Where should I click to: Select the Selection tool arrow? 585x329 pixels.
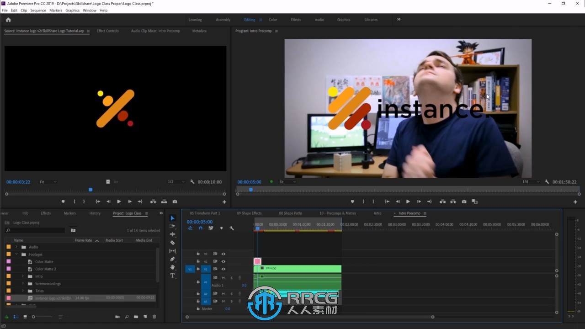[x=172, y=218]
